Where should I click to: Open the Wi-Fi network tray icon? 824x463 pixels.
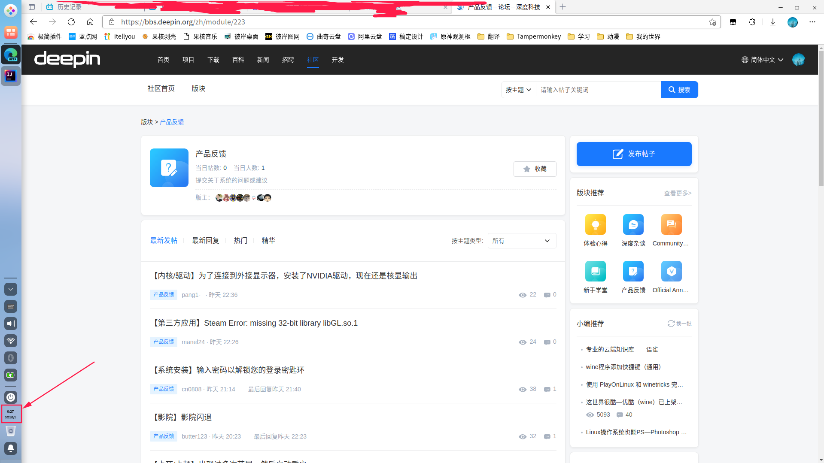tap(11, 341)
